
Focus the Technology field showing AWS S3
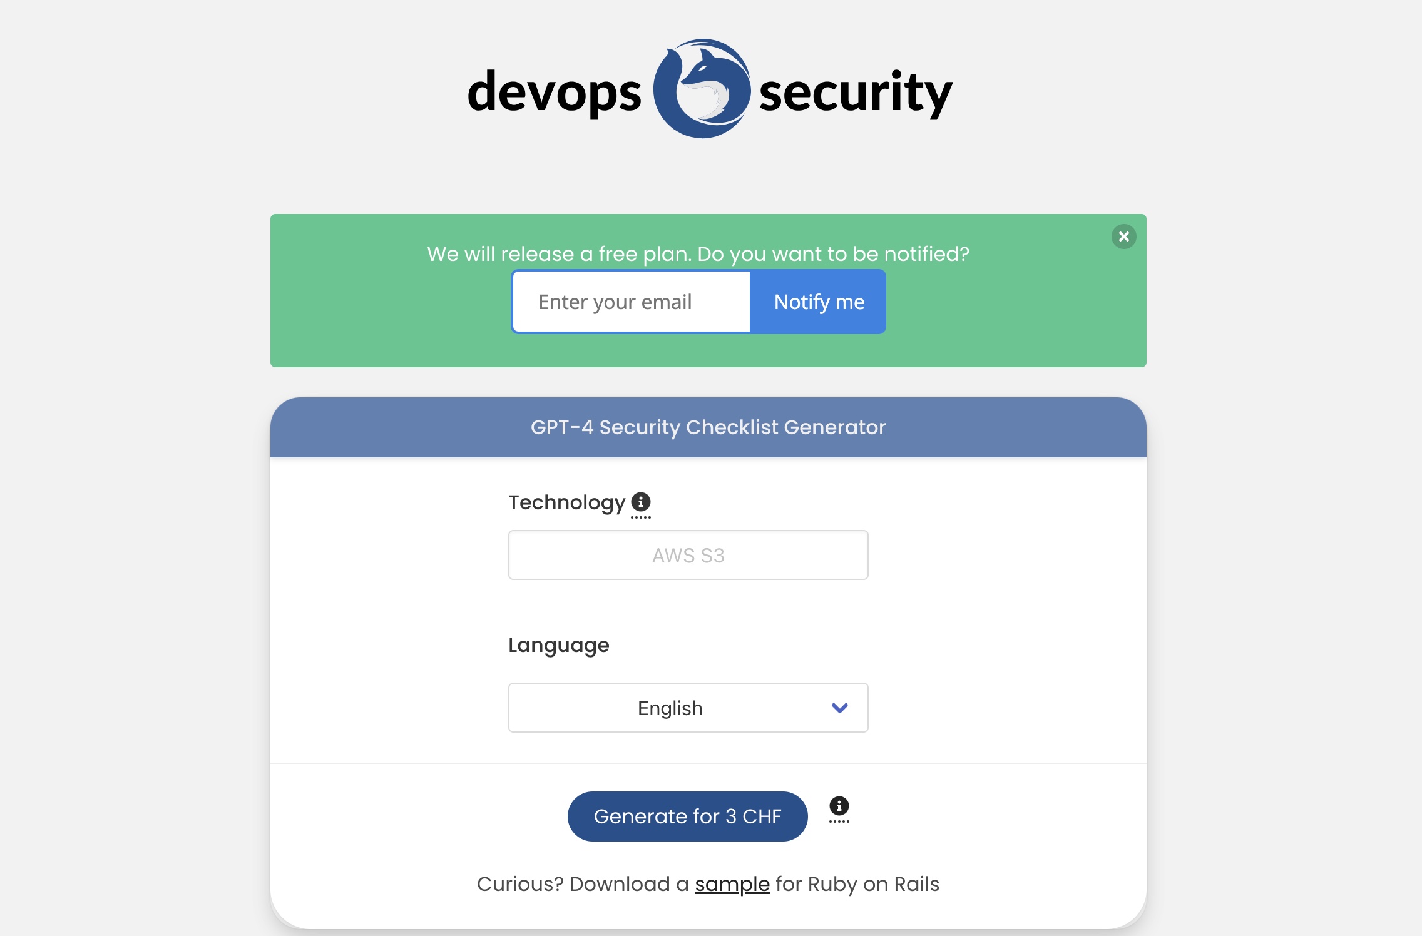pos(688,555)
